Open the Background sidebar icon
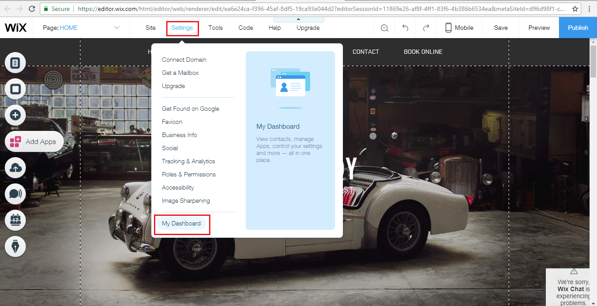597x306 pixels. coord(15,89)
